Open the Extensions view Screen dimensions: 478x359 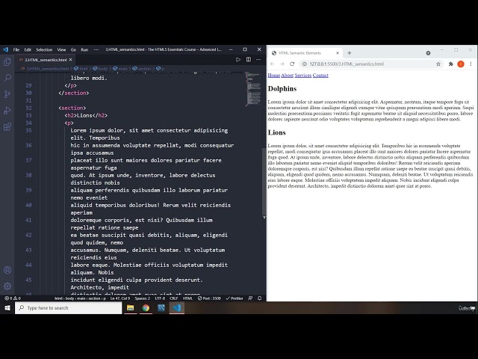click(x=7, y=126)
